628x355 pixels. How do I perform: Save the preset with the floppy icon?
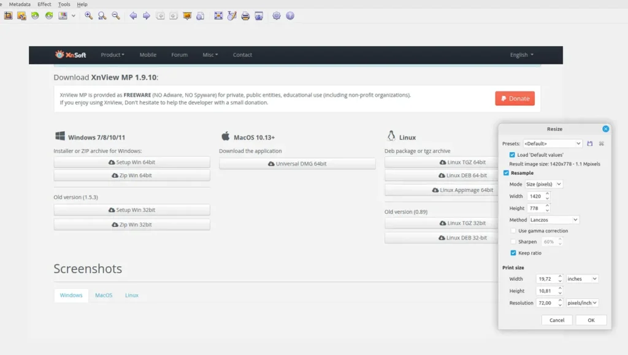click(589, 143)
